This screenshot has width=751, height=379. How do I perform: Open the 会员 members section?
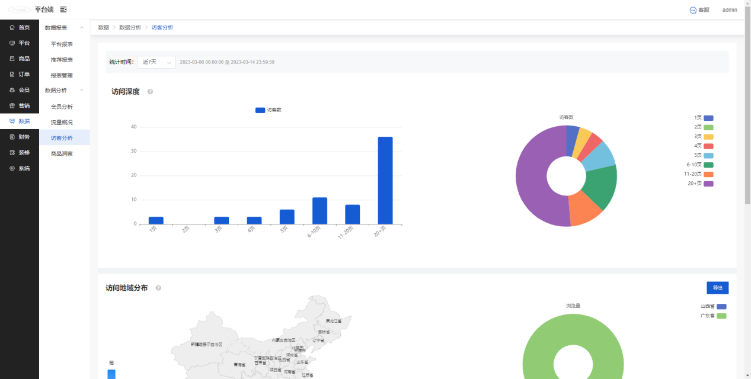[x=20, y=90]
